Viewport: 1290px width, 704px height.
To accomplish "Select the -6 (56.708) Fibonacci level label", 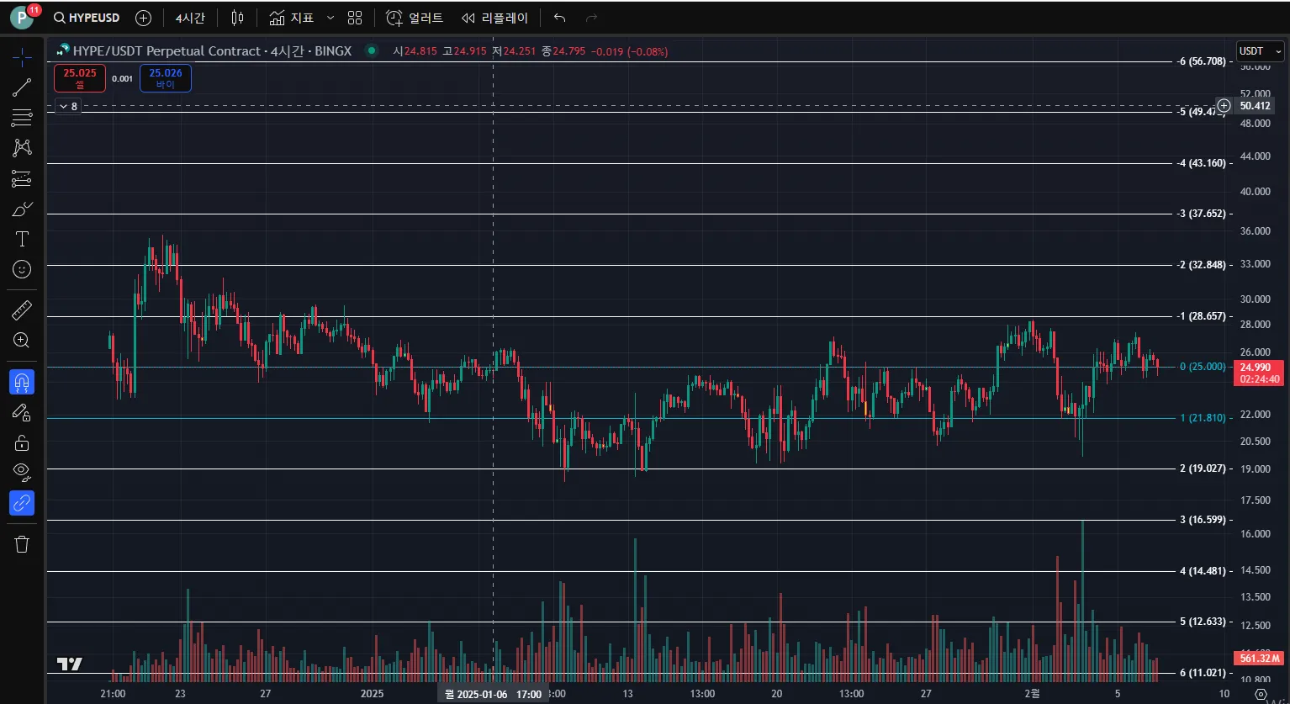I will (1202, 61).
